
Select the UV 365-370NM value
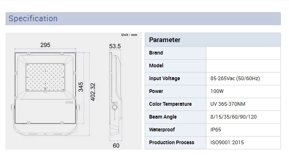[x=228, y=104]
